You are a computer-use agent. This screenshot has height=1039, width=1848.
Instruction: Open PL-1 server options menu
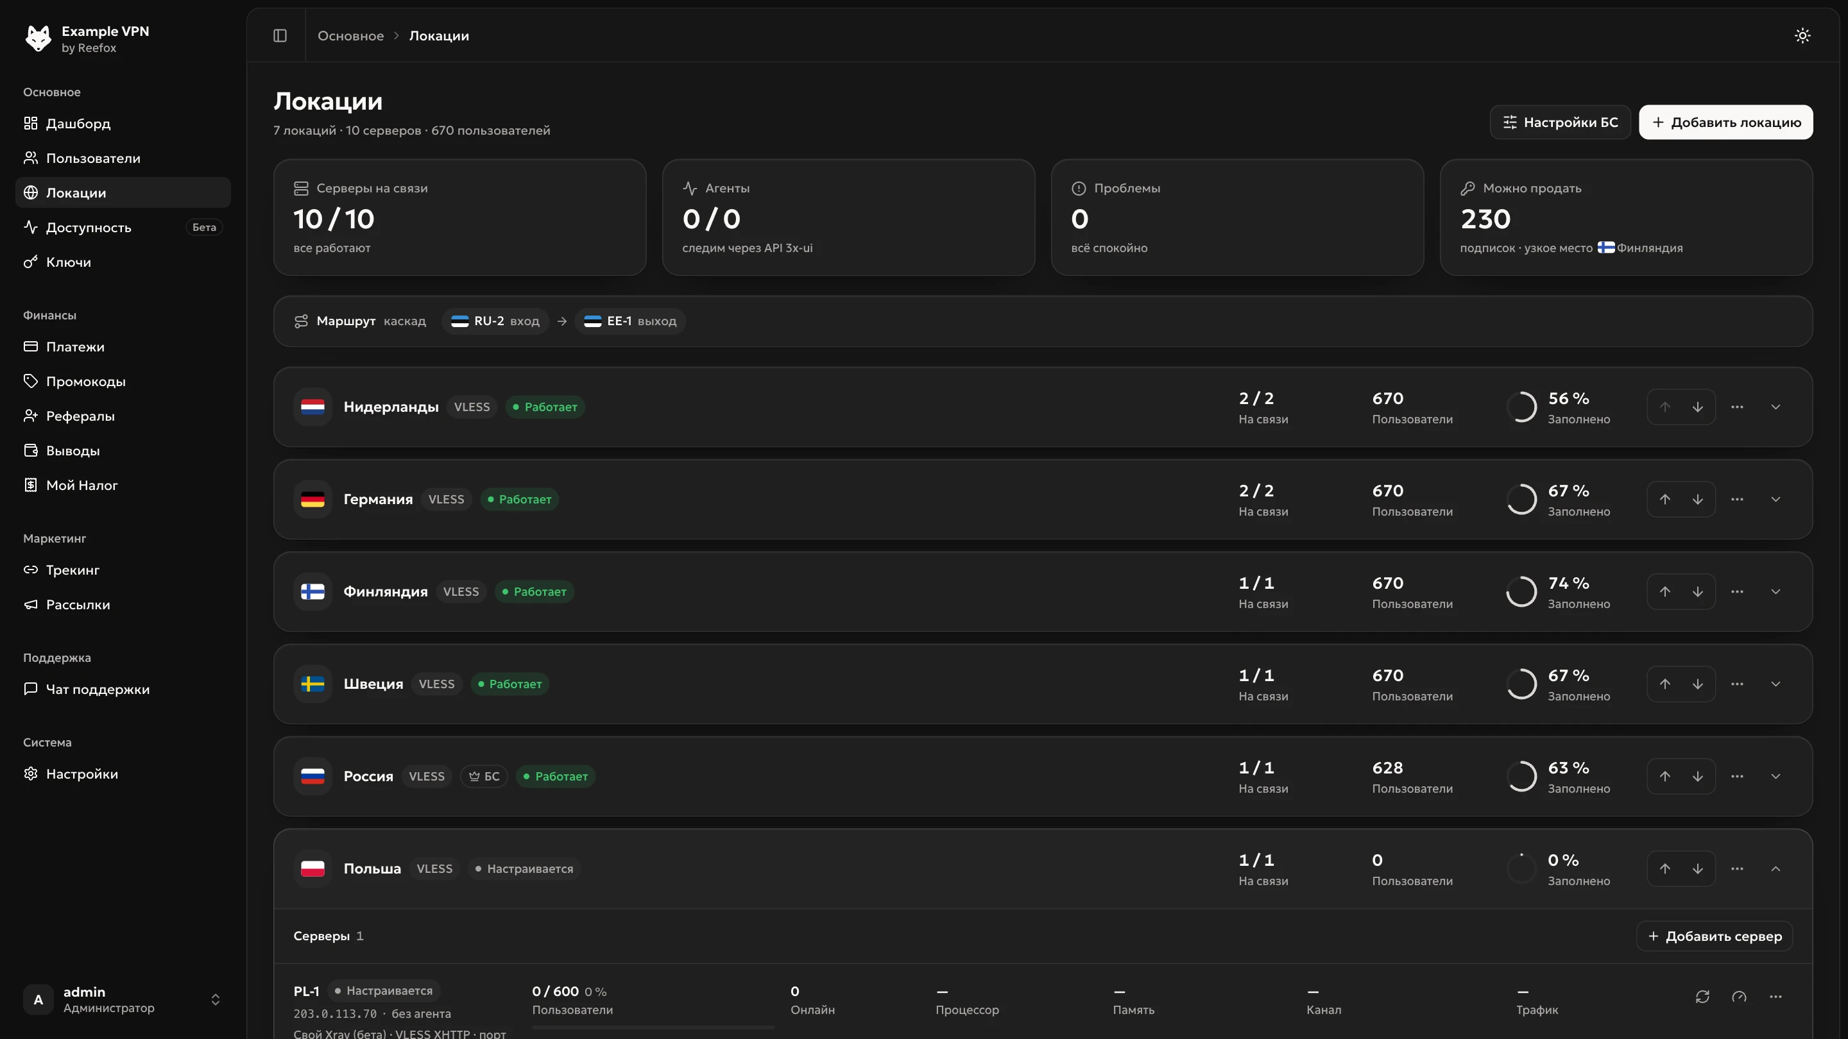tap(1775, 997)
